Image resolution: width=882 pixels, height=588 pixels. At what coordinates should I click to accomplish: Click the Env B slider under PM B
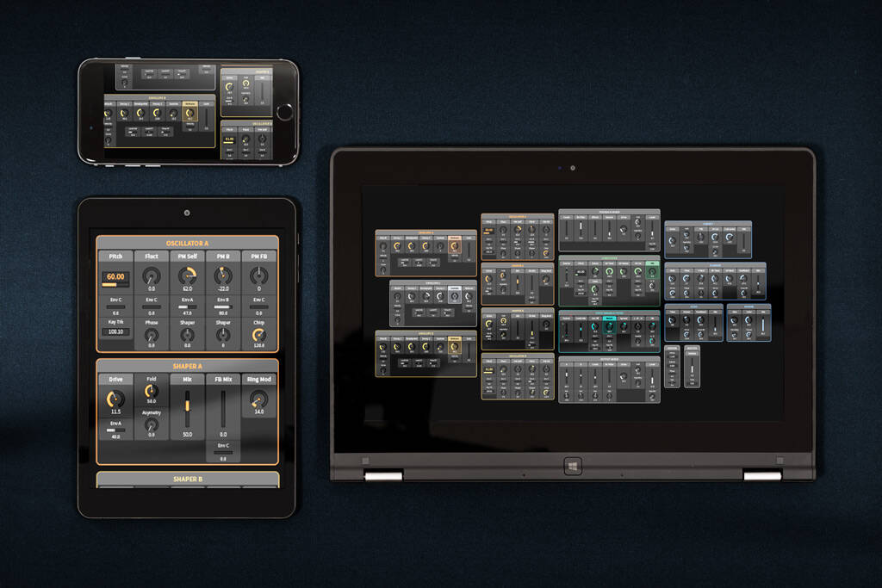(223, 307)
